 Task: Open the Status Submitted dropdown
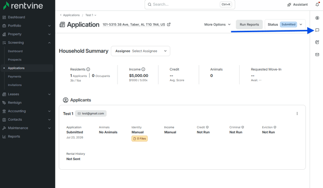click(x=285, y=25)
